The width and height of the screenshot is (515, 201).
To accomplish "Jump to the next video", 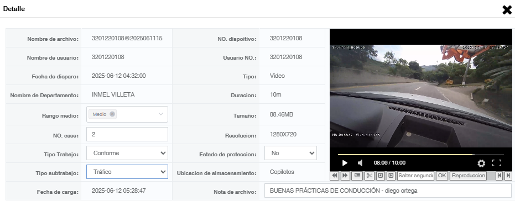I will click(508, 176).
